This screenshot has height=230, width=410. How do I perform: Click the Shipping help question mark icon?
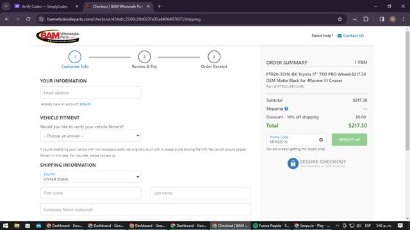286,109
